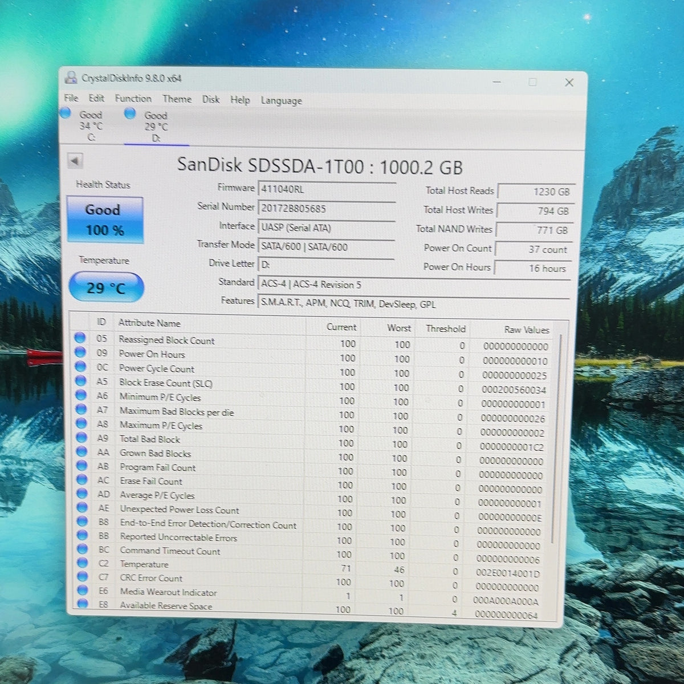The width and height of the screenshot is (684, 684).
Task: Open the Edit menu
Action: (96, 98)
